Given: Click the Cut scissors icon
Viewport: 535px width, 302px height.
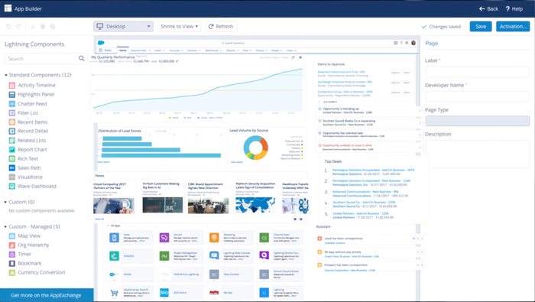Looking at the screenshot, I should pyautogui.click(x=33, y=26).
